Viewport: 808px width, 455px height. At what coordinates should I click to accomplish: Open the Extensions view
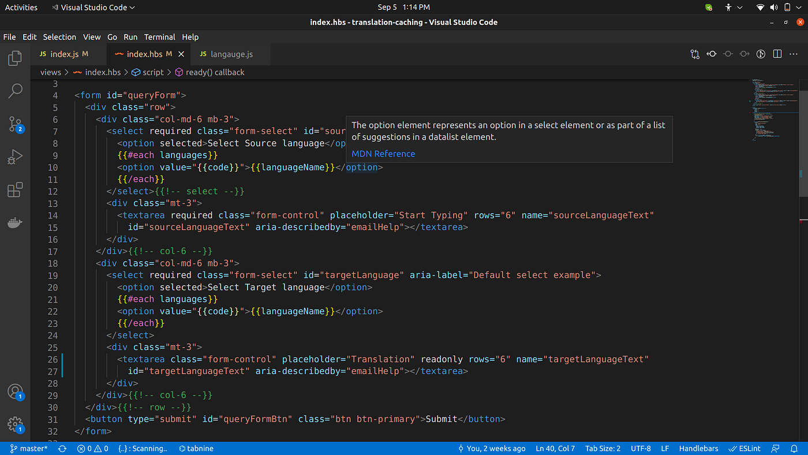15,190
